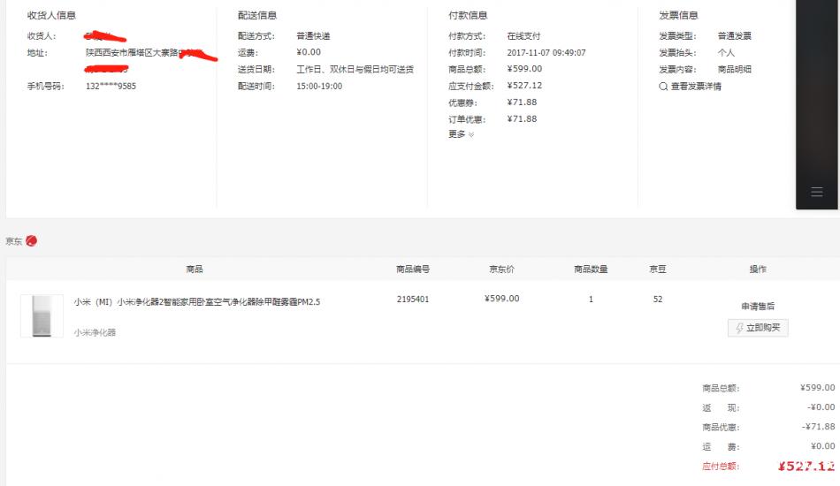This screenshot has height=486, width=840.
Task: Click 普通发票 invoice type value
Action: click(x=734, y=36)
